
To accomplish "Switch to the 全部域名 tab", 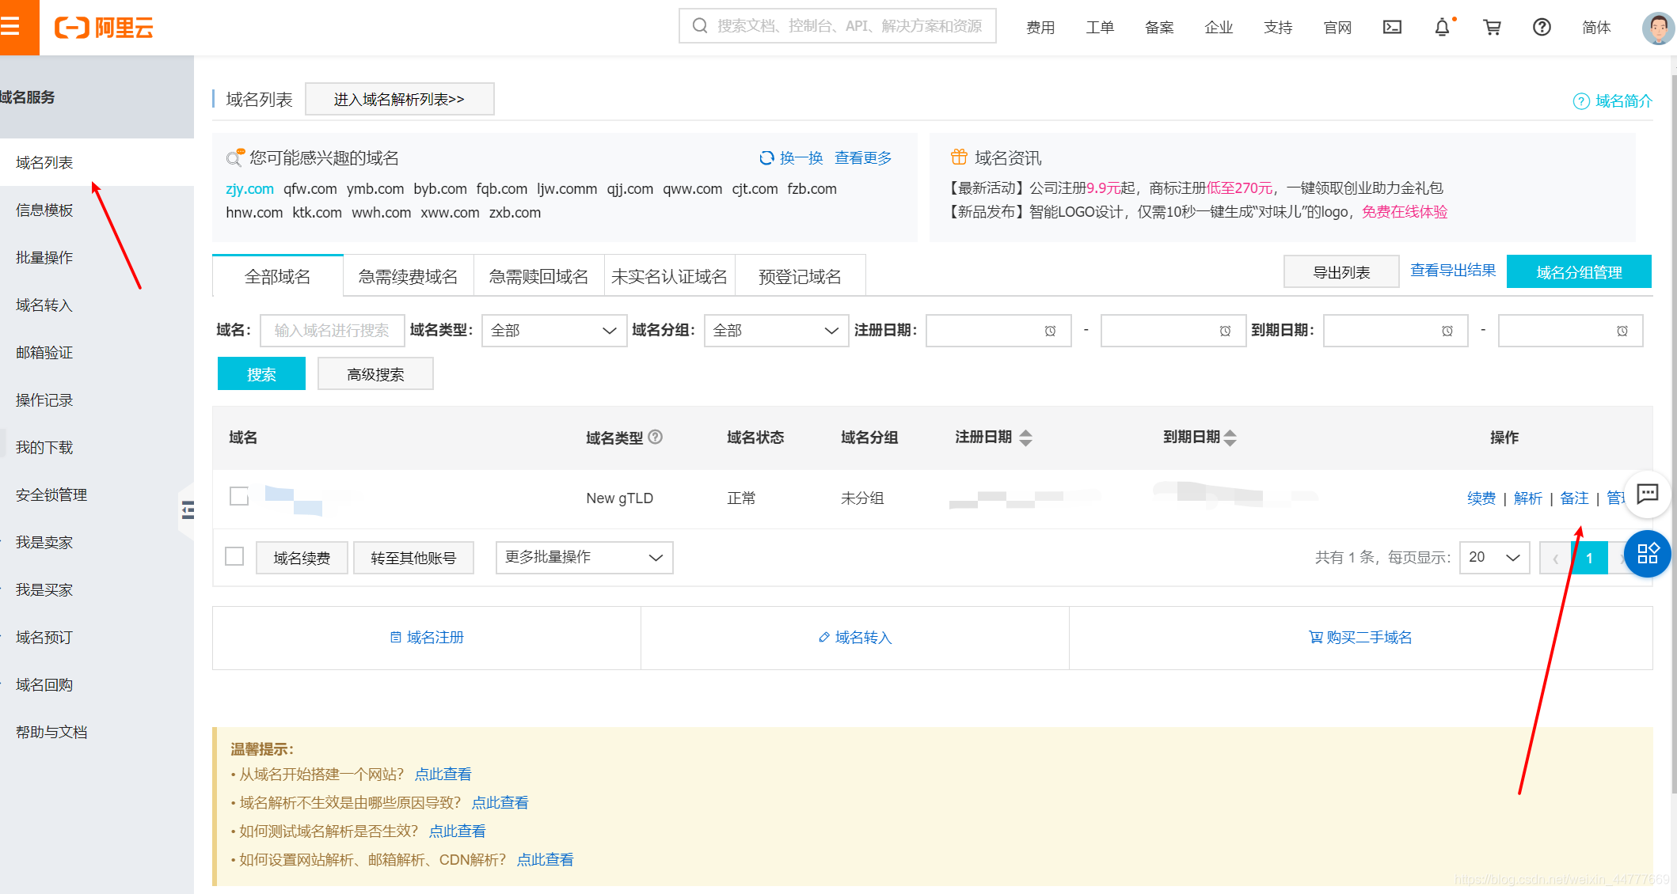I will tap(278, 276).
